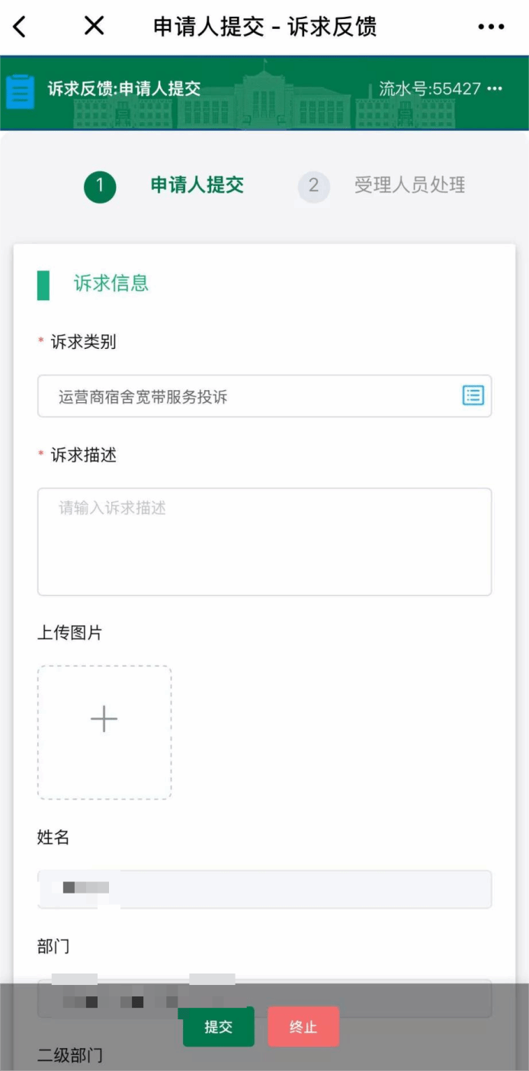
Task: Open the top-right more options menu
Action: [491, 27]
